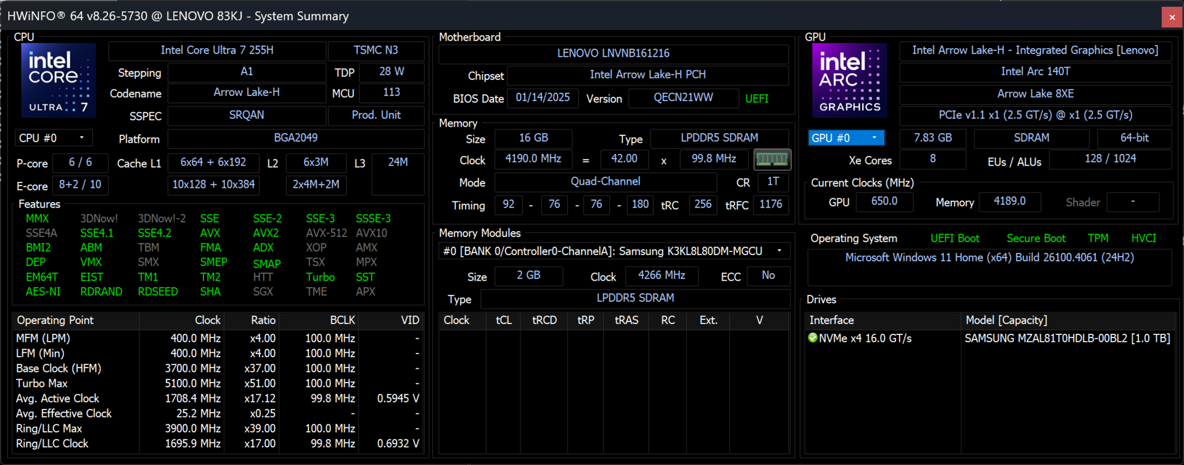
Task: Select the Xe Cores value "8"
Action: (933, 159)
